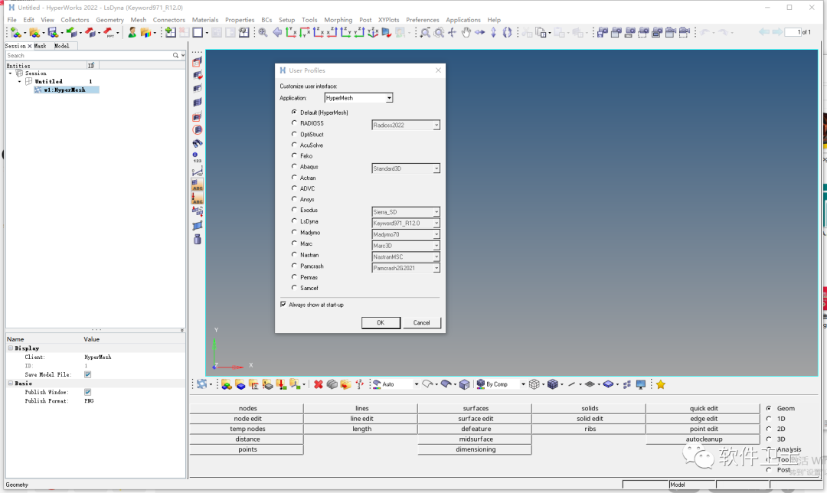Select the Abaqus profile radio button
The width and height of the screenshot is (827, 493).
tap(294, 166)
